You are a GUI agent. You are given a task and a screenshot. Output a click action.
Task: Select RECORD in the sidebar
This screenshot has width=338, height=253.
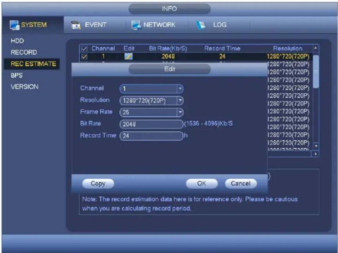tap(24, 53)
